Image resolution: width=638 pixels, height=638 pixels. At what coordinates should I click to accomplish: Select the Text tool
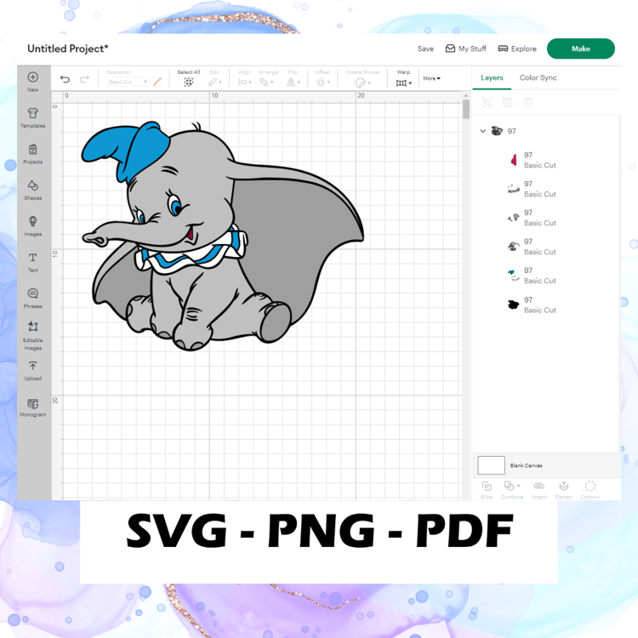click(x=33, y=263)
